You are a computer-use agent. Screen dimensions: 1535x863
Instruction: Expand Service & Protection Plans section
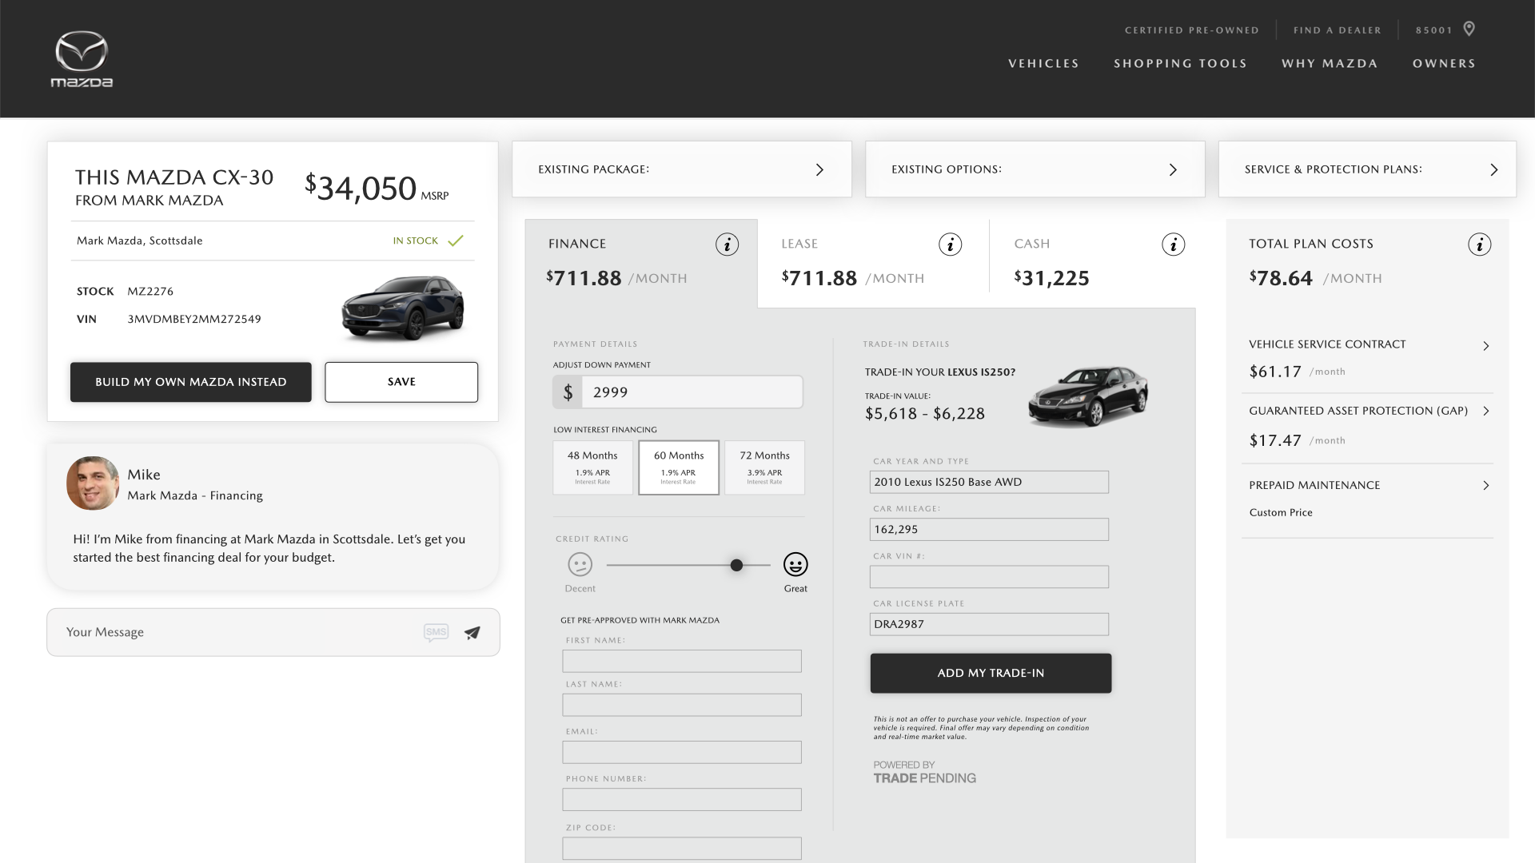click(x=1366, y=169)
